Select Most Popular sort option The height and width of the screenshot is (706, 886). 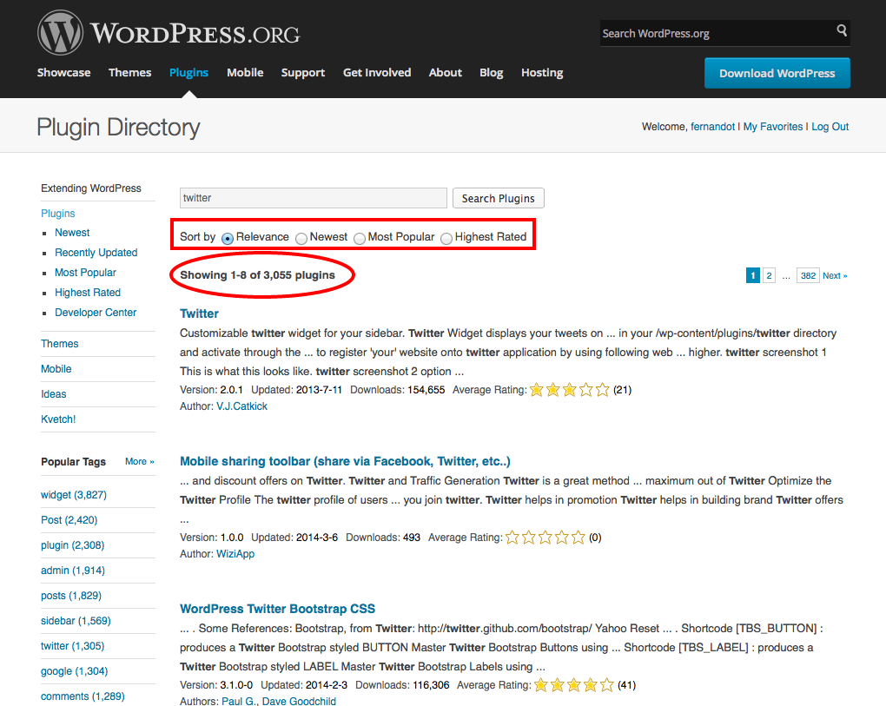(x=360, y=238)
